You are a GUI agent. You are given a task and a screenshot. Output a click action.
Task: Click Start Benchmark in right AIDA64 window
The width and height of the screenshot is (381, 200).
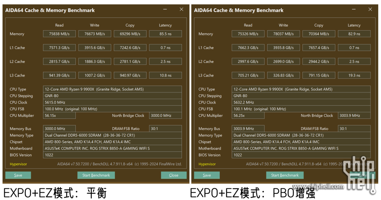point(285,175)
